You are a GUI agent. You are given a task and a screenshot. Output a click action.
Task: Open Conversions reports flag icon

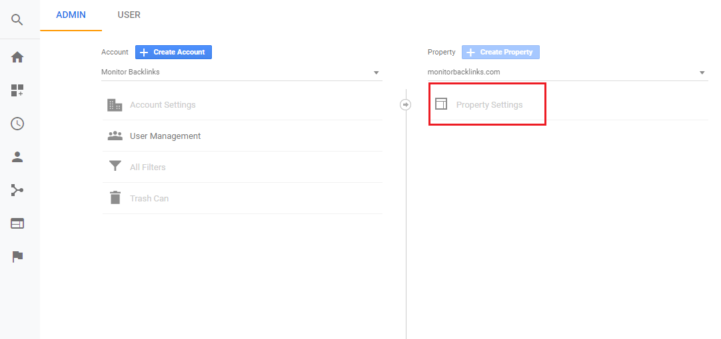point(17,257)
